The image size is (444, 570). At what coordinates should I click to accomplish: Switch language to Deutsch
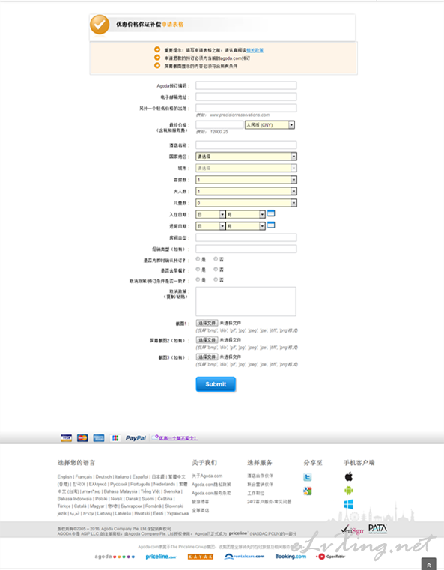(x=103, y=476)
